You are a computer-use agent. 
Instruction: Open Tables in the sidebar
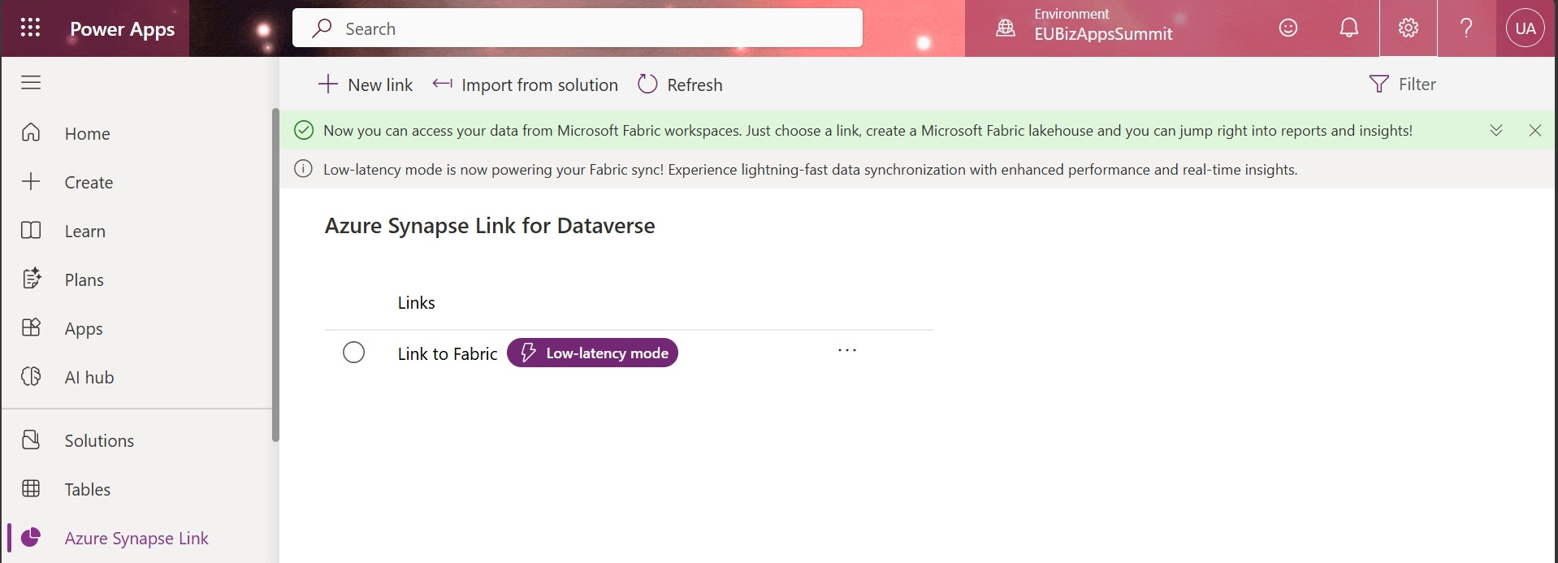pyautogui.click(x=138, y=489)
